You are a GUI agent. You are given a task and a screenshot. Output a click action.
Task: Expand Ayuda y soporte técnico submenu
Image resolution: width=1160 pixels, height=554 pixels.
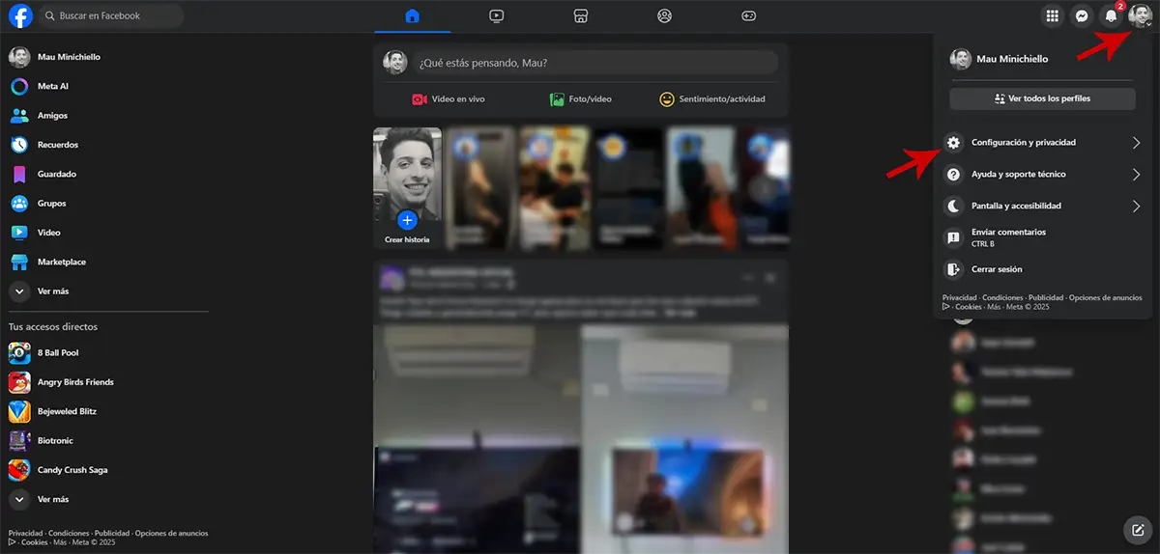(x=1042, y=175)
